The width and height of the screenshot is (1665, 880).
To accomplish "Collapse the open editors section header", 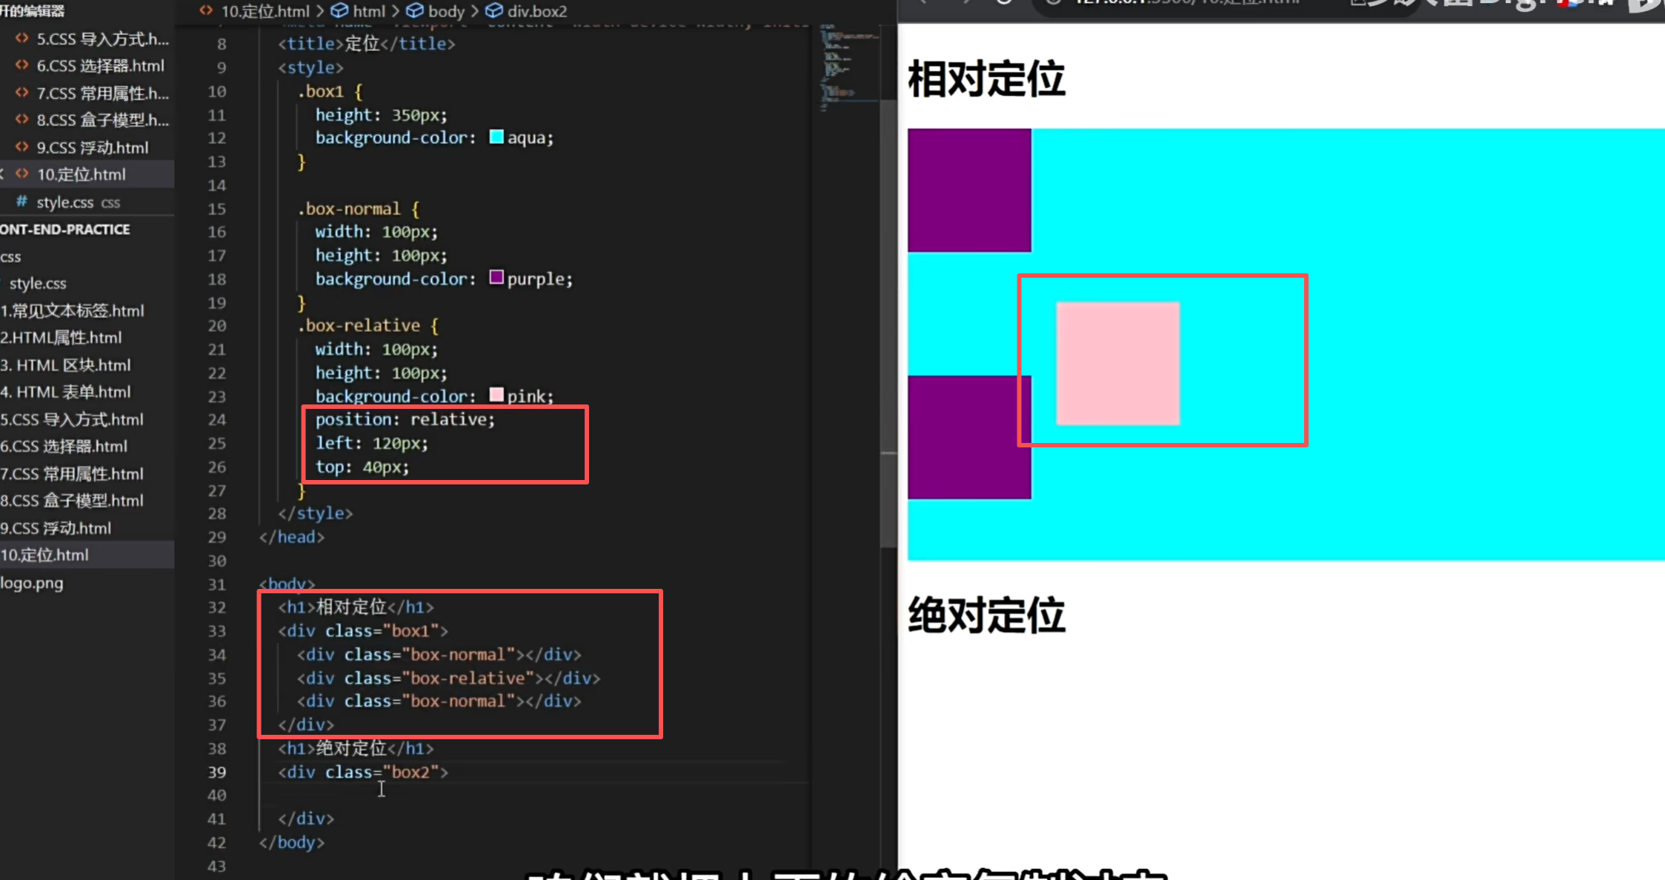I will point(33,11).
